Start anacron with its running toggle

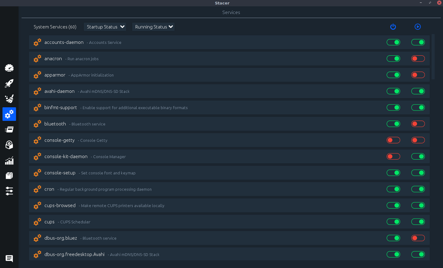418,59
